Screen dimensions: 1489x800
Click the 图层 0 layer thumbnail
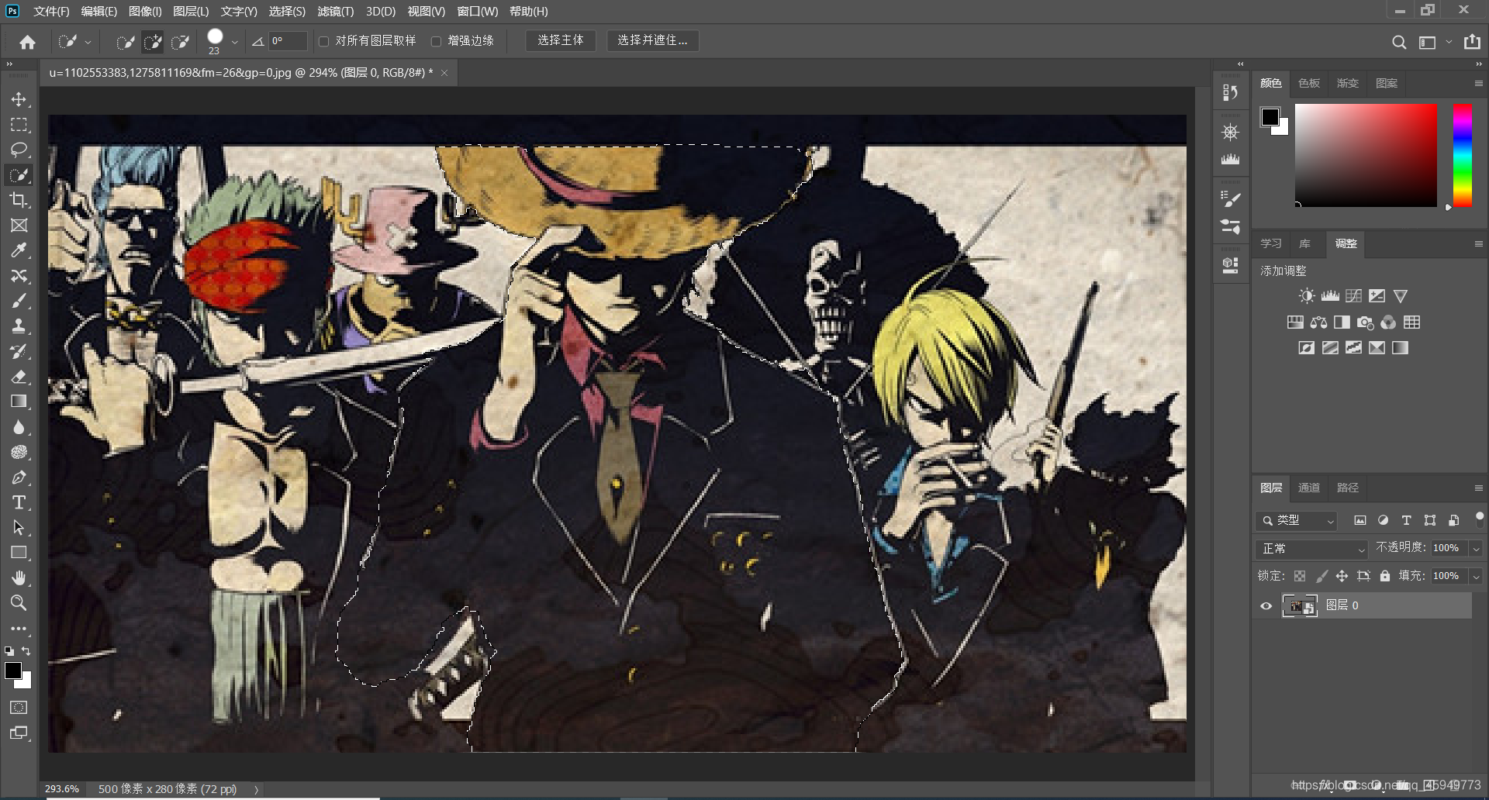tap(1300, 605)
